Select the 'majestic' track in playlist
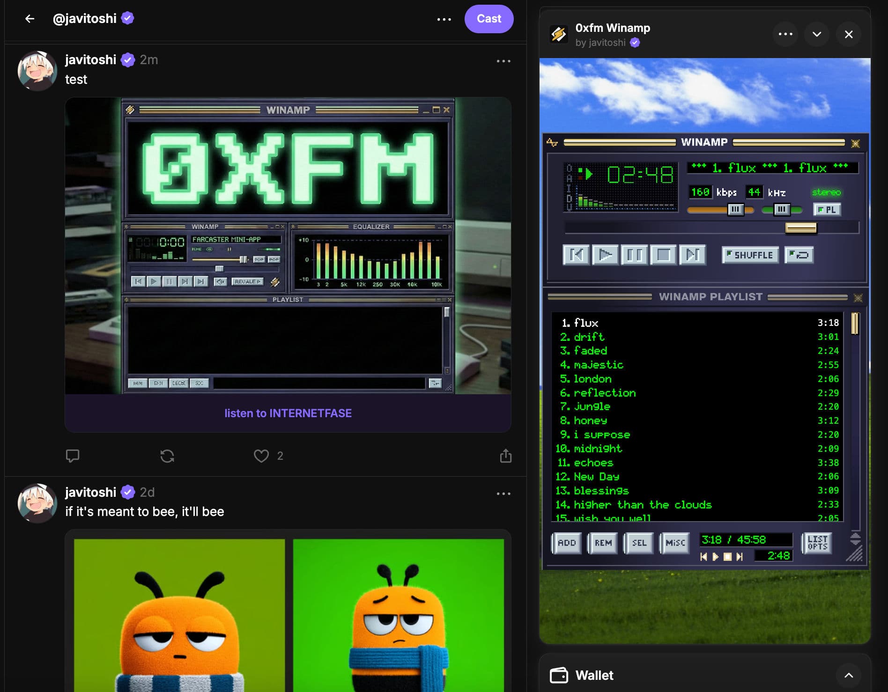This screenshot has height=692, width=888. click(x=598, y=365)
